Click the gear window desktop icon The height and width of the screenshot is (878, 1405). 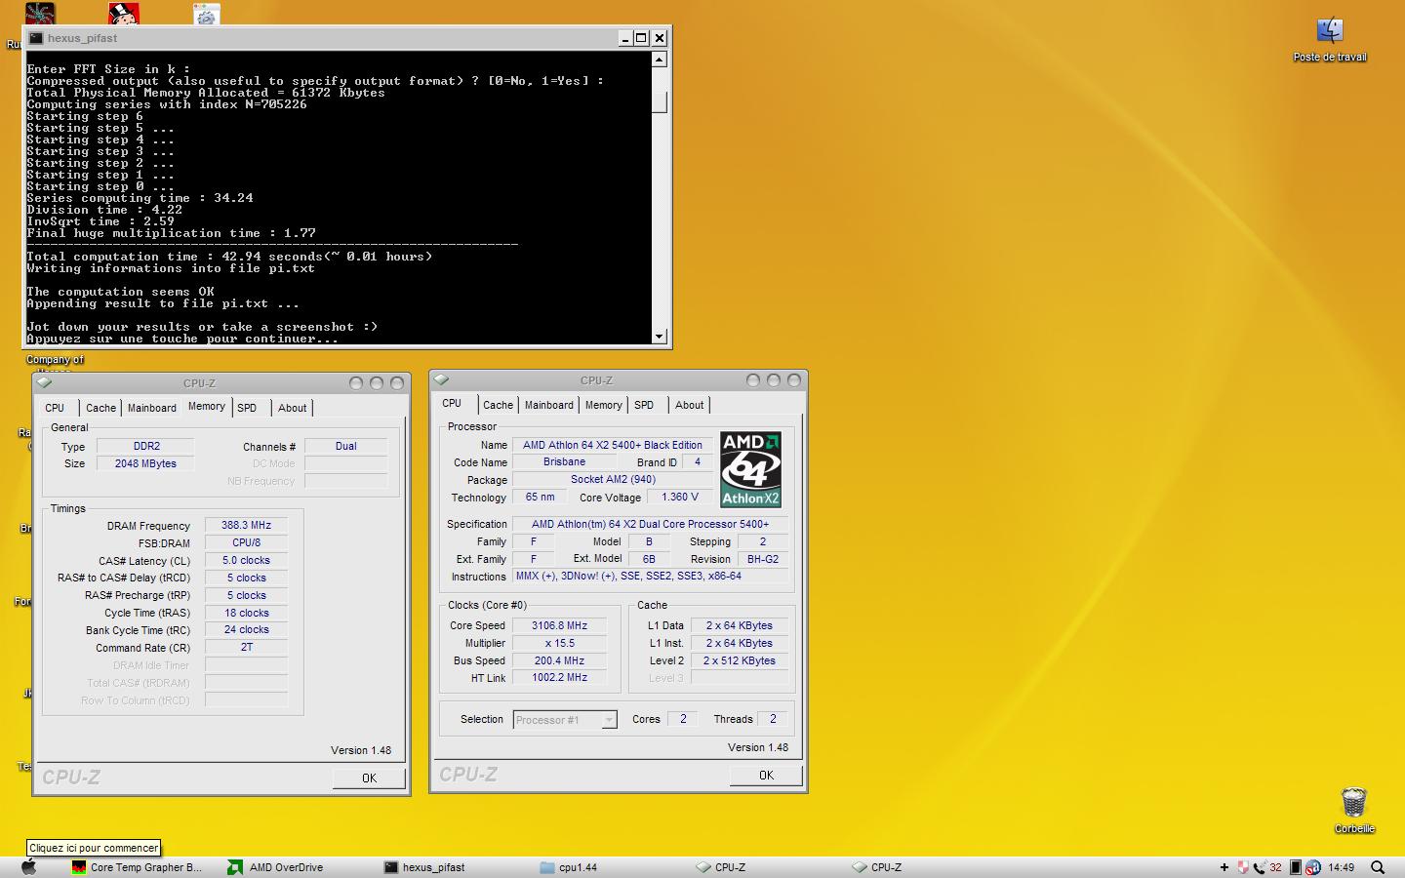pos(207,14)
